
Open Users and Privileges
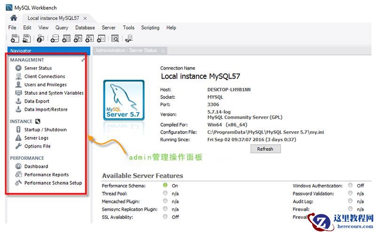pyautogui.click(x=45, y=85)
